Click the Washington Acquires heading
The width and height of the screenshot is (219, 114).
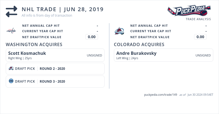point(34,44)
